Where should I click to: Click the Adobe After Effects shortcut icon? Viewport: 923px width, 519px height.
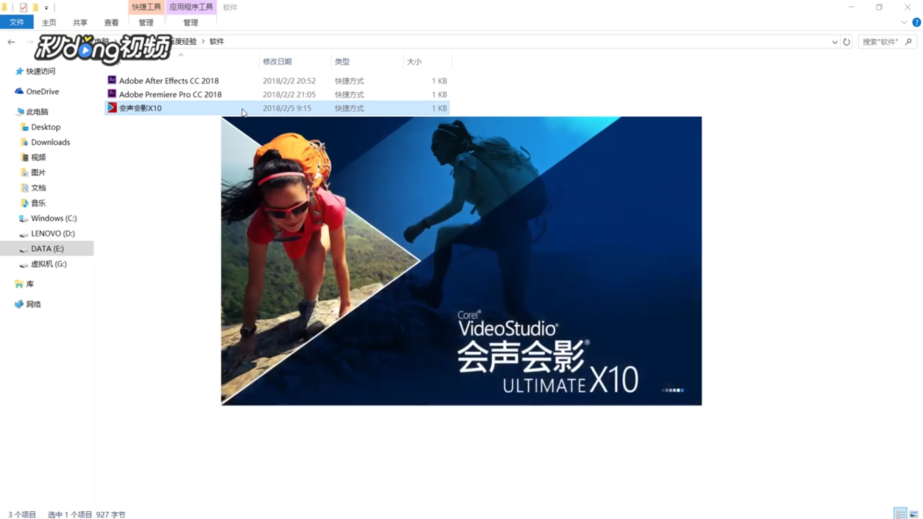coord(112,80)
